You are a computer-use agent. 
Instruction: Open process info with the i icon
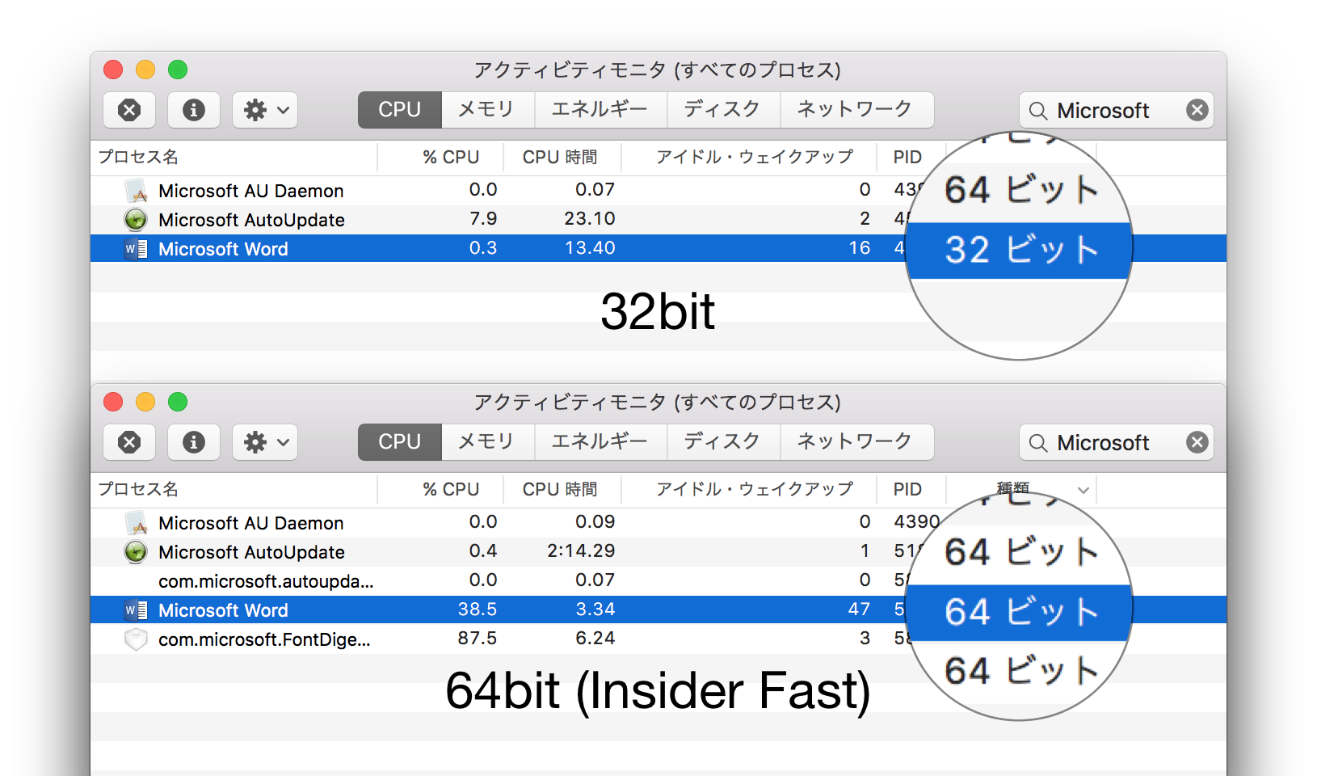click(194, 110)
